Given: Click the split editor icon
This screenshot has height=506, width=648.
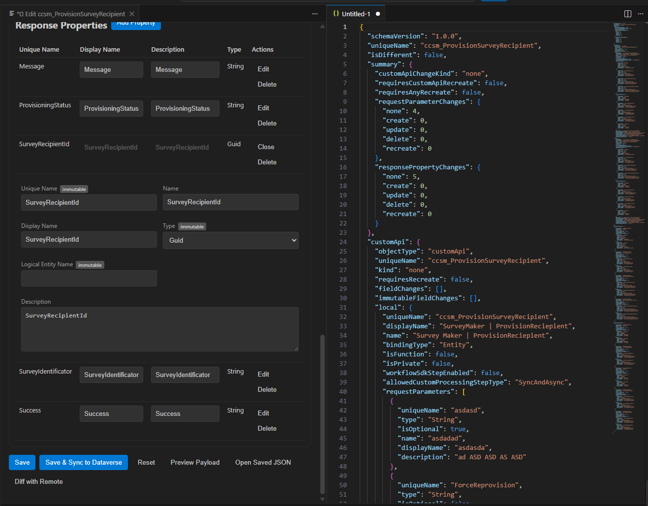Looking at the screenshot, I should 628,14.
